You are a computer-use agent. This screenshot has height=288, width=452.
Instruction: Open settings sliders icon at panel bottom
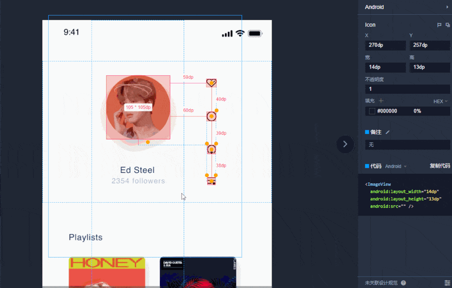click(447, 283)
